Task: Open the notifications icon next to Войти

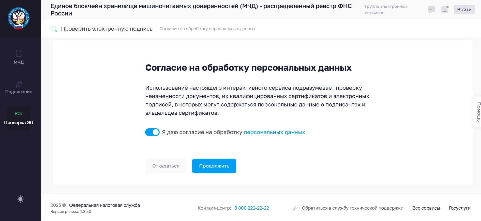Action: click(445, 10)
